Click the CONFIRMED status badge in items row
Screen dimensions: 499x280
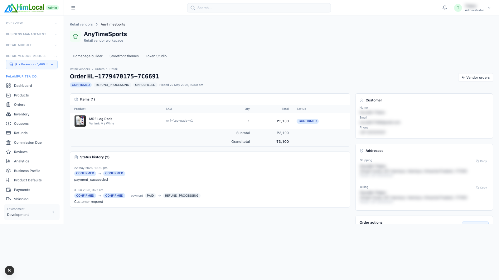(x=308, y=121)
